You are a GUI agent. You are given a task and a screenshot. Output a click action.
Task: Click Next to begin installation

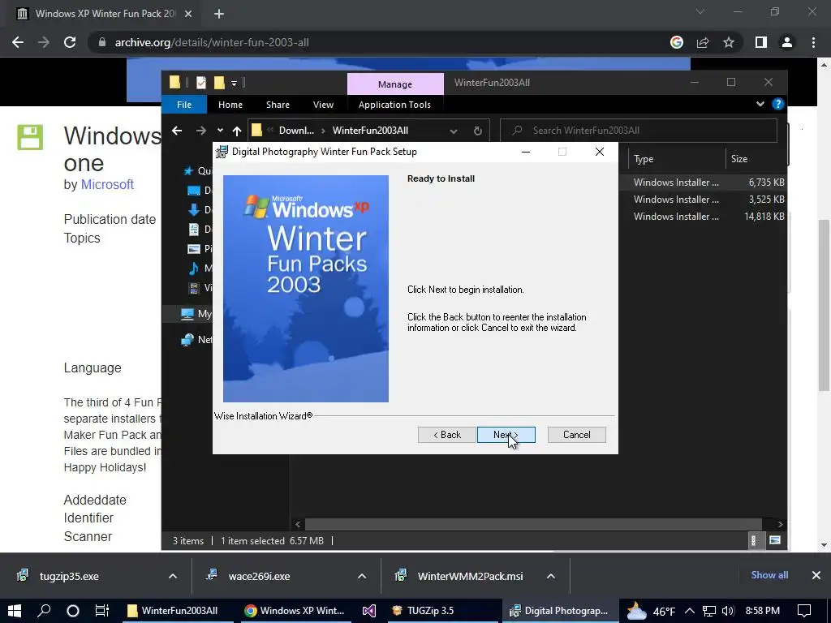click(506, 435)
